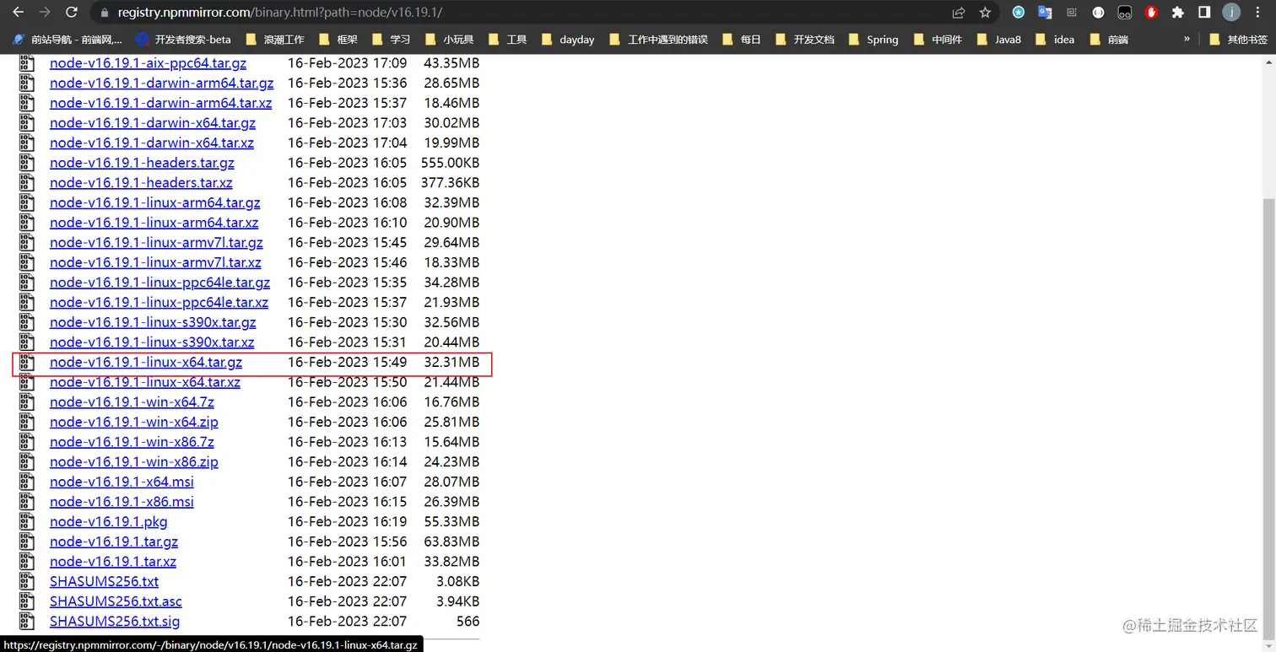Click file icon beside node-v16.19.1.tar.xz

tap(27, 561)
